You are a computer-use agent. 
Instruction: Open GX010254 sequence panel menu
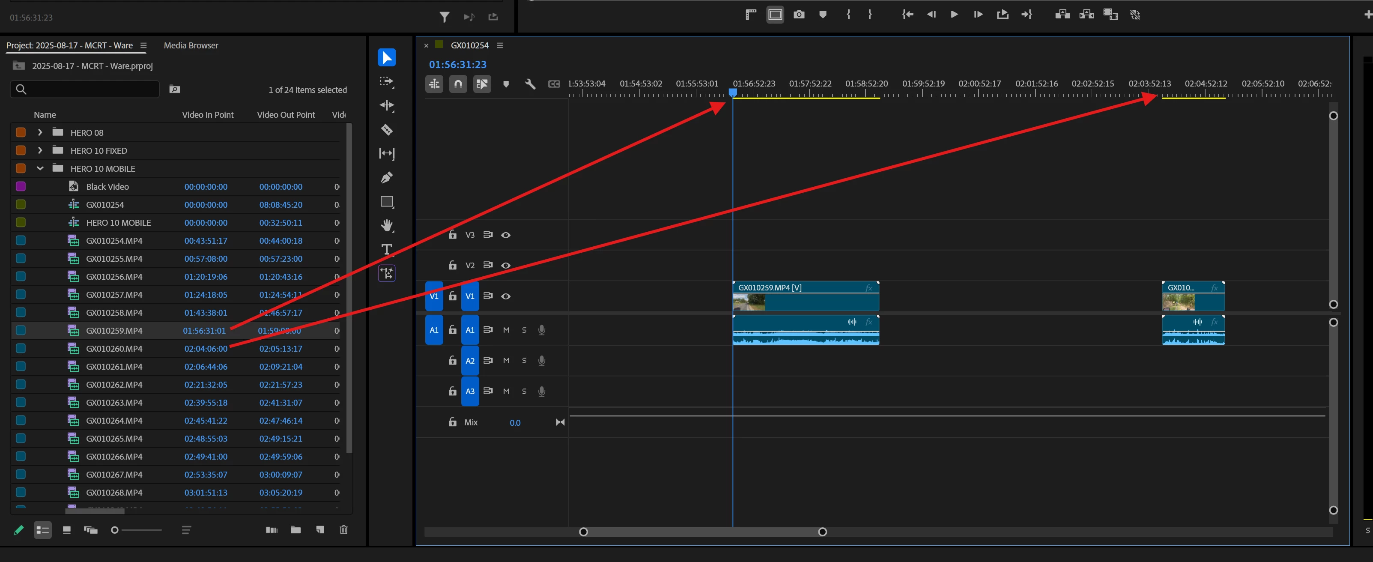point(499,45)
